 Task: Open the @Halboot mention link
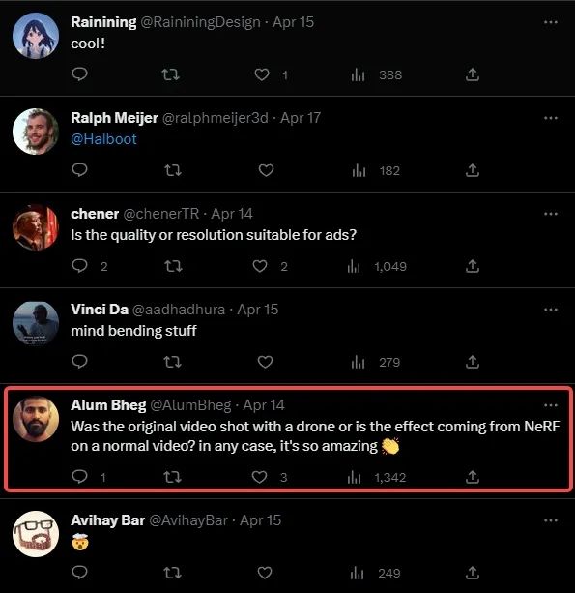point(103,139)
